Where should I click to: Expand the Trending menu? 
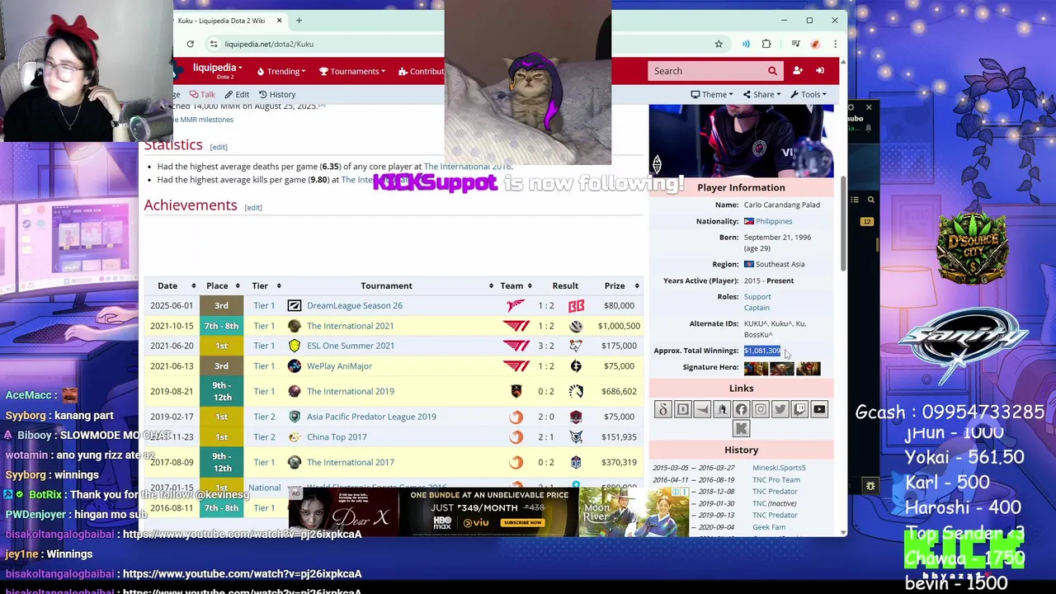281,72
